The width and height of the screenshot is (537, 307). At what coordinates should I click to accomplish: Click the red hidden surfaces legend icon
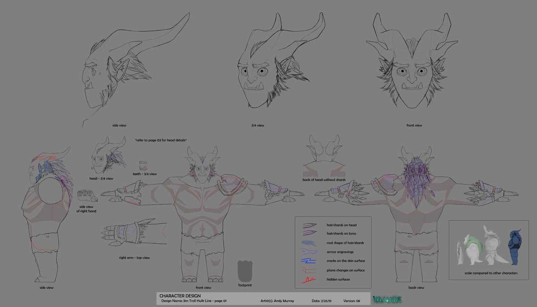coord(310,278)
